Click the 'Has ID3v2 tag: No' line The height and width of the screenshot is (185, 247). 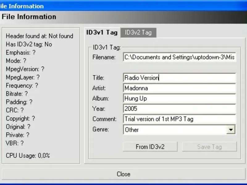29,44
